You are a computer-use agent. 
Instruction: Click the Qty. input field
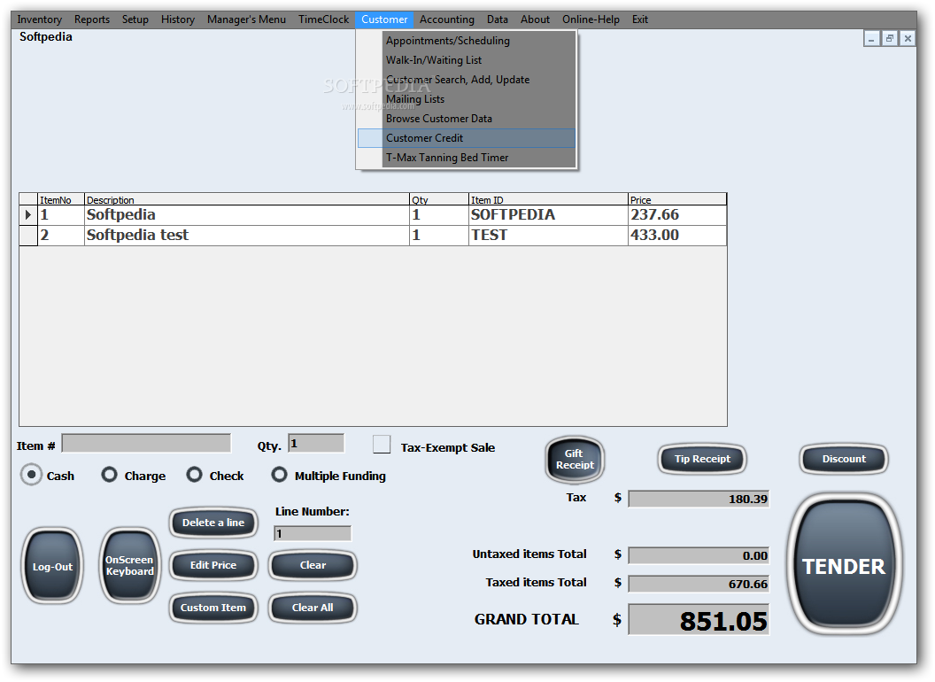pos(316,444)
